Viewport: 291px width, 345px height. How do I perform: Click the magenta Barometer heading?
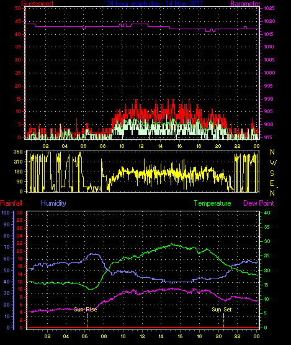click(245, 3)
